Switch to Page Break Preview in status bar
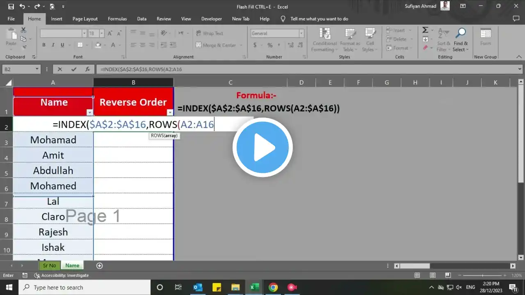The height and width of the screenshot is (295, 525). 448,275
